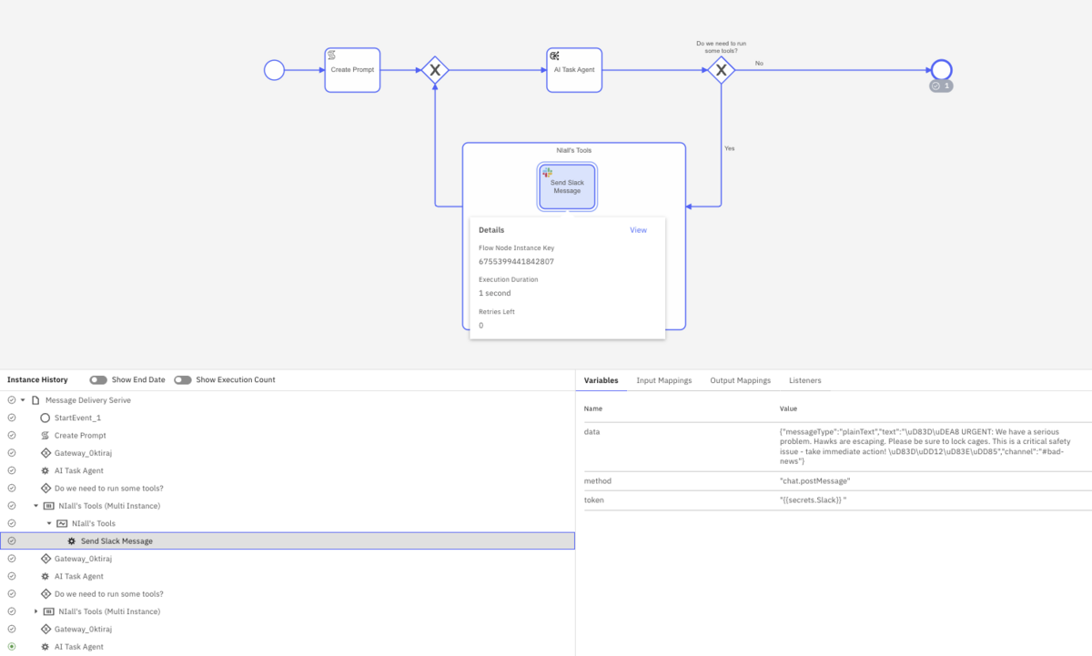1092x656 pixels.
Task: Click the 'Do we need to run some tools?' gateway
Action: (x=722, y=70)
